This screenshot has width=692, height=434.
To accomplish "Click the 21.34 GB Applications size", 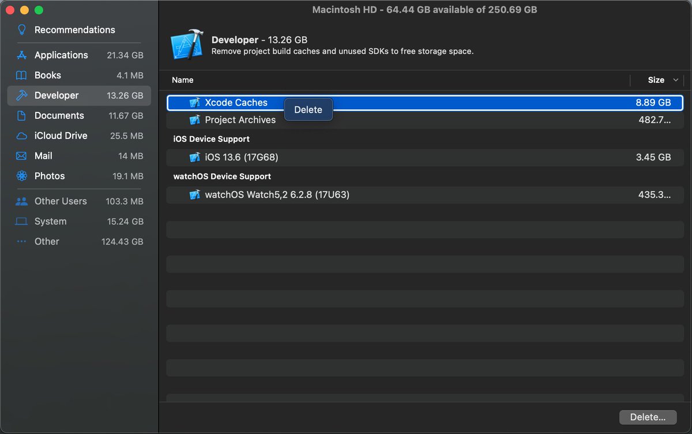I will point(125,55).
